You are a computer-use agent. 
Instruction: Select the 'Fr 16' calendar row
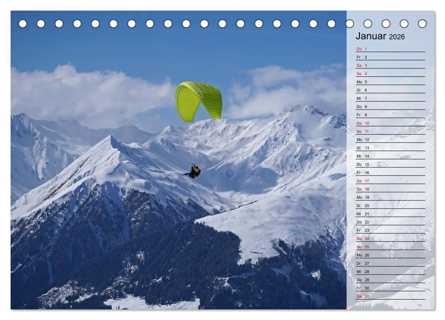tap(390, 173)
